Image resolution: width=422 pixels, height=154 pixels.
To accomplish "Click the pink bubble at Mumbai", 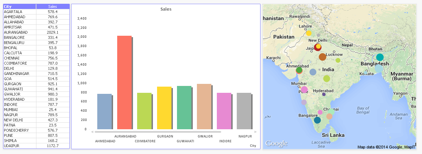I will coord(304,90).
